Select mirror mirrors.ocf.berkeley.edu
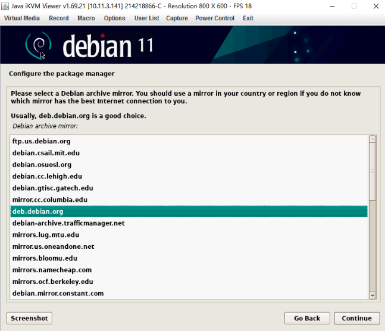 pos(189,282)
